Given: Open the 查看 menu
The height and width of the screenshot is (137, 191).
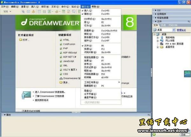Looking at the screenshot, I should [25, 7].
